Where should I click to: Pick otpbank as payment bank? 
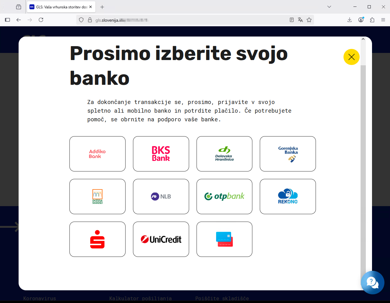click(x=224, y=197)
